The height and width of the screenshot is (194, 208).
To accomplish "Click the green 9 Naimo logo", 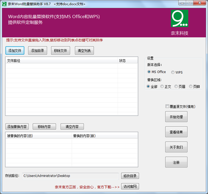I will tap(180, 19).
